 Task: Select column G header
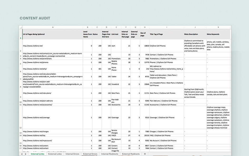coord(135,27)
